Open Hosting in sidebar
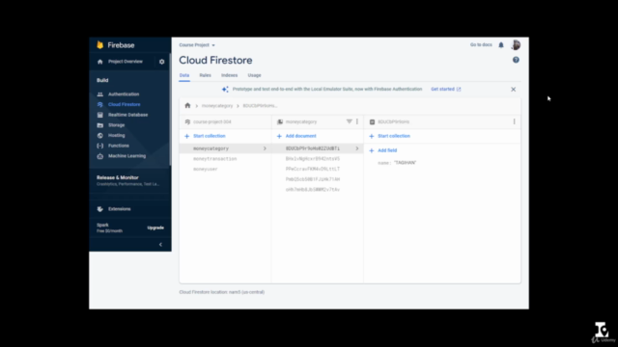Screen dimensions: 618x347 (x=116, y=135)
